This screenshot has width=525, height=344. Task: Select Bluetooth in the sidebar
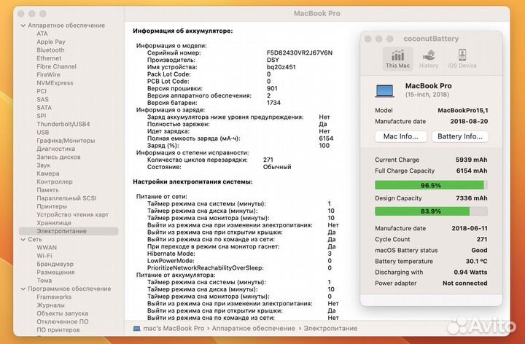pyautogui.click(x=50, y=50)
